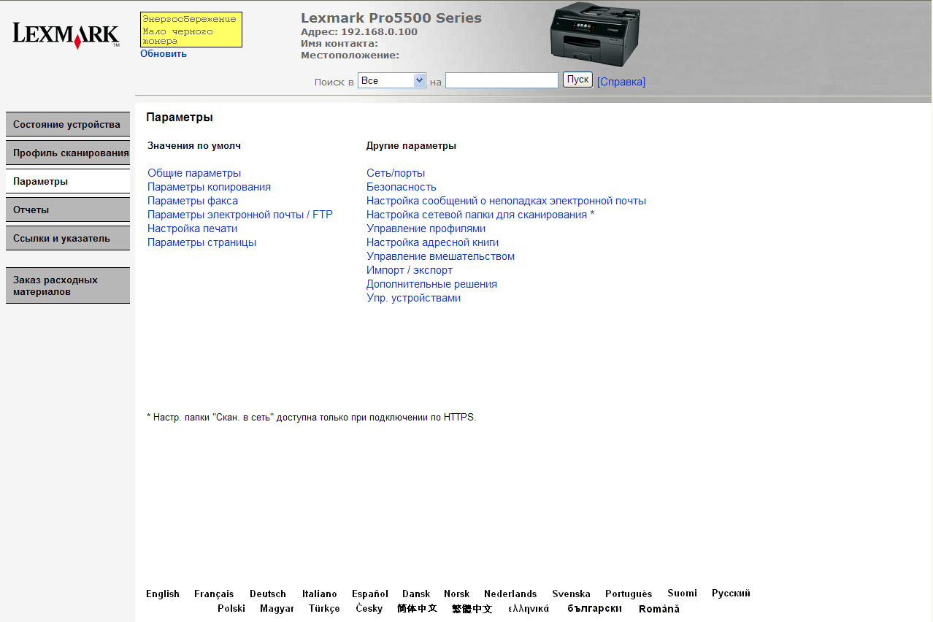Screen dimensions: 933x622
Task: Switch language to Česky
Action: (369, 608)
